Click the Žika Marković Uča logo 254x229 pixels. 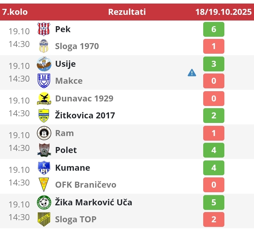coord(44,202)
